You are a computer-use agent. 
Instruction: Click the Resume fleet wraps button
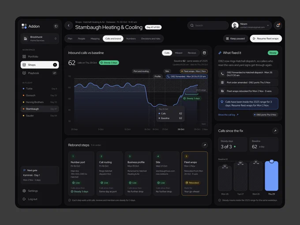coord(266,39)
